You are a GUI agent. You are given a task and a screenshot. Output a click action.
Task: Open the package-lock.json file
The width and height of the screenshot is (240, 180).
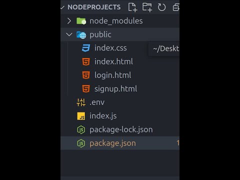(121, 130)
